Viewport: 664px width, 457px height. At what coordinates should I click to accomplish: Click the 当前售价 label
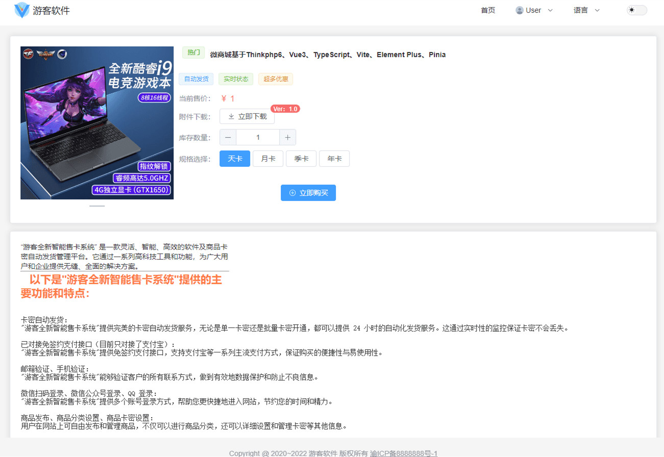(194, 98)
